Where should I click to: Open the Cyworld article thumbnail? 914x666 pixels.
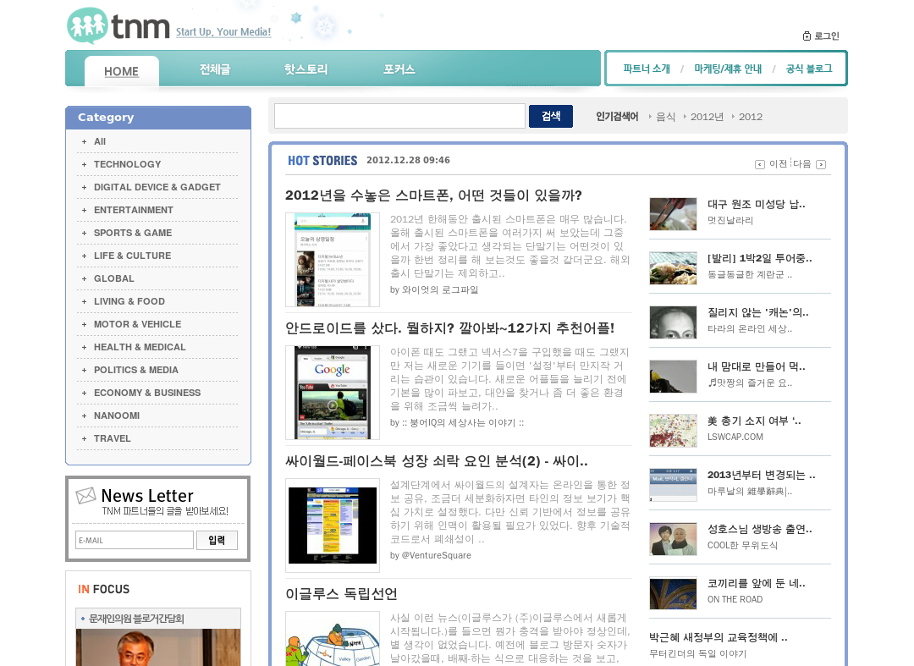(333, 526)
